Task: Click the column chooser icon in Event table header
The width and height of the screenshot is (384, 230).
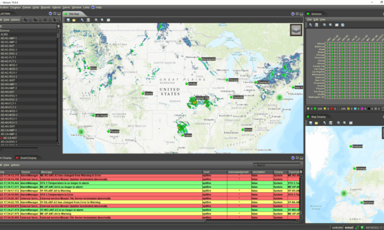Action: point(301,172)
